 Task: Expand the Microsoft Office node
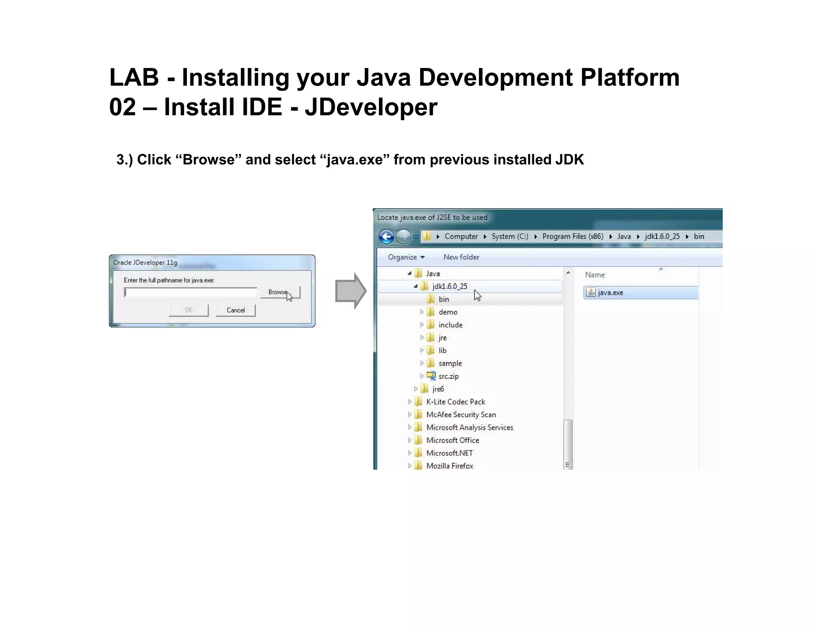(x=409, y=440)
